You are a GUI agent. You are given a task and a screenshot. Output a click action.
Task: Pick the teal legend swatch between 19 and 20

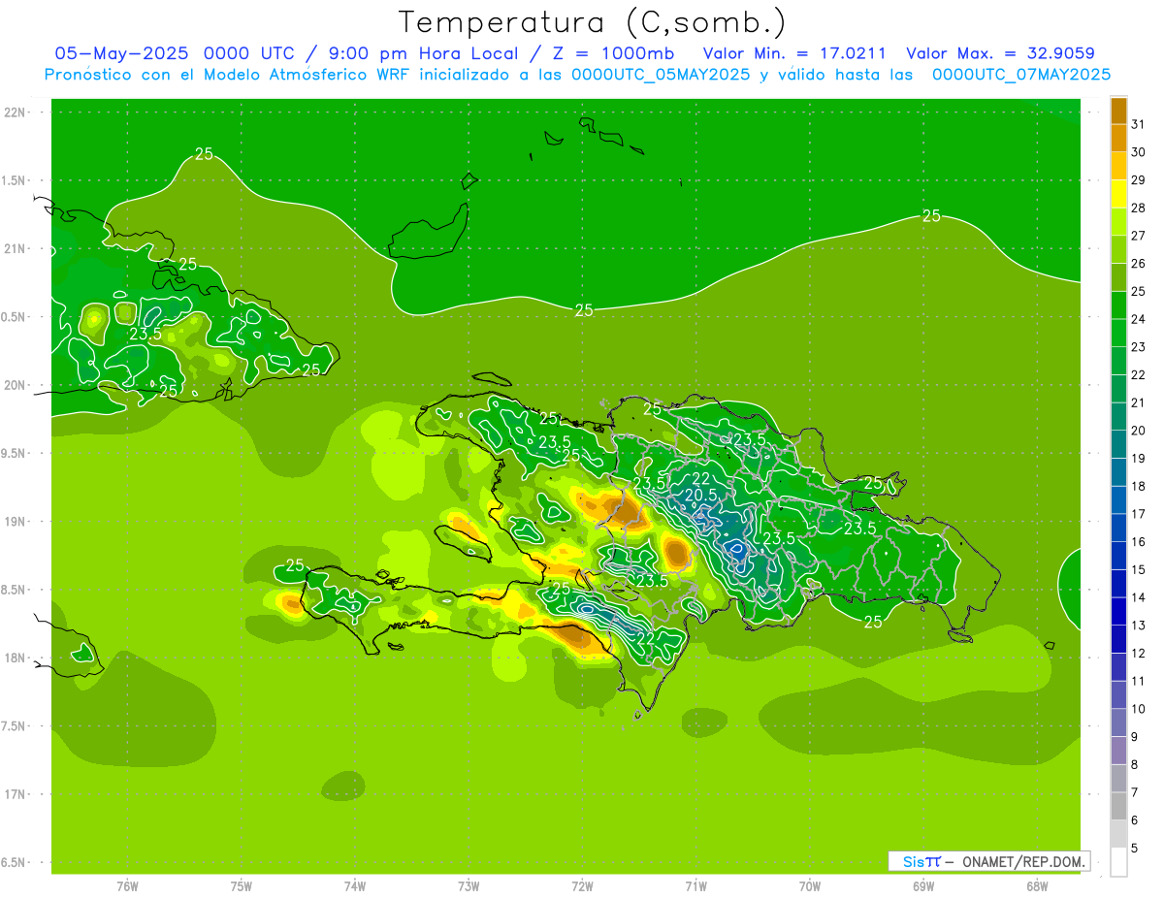[x=1118, y=445]
